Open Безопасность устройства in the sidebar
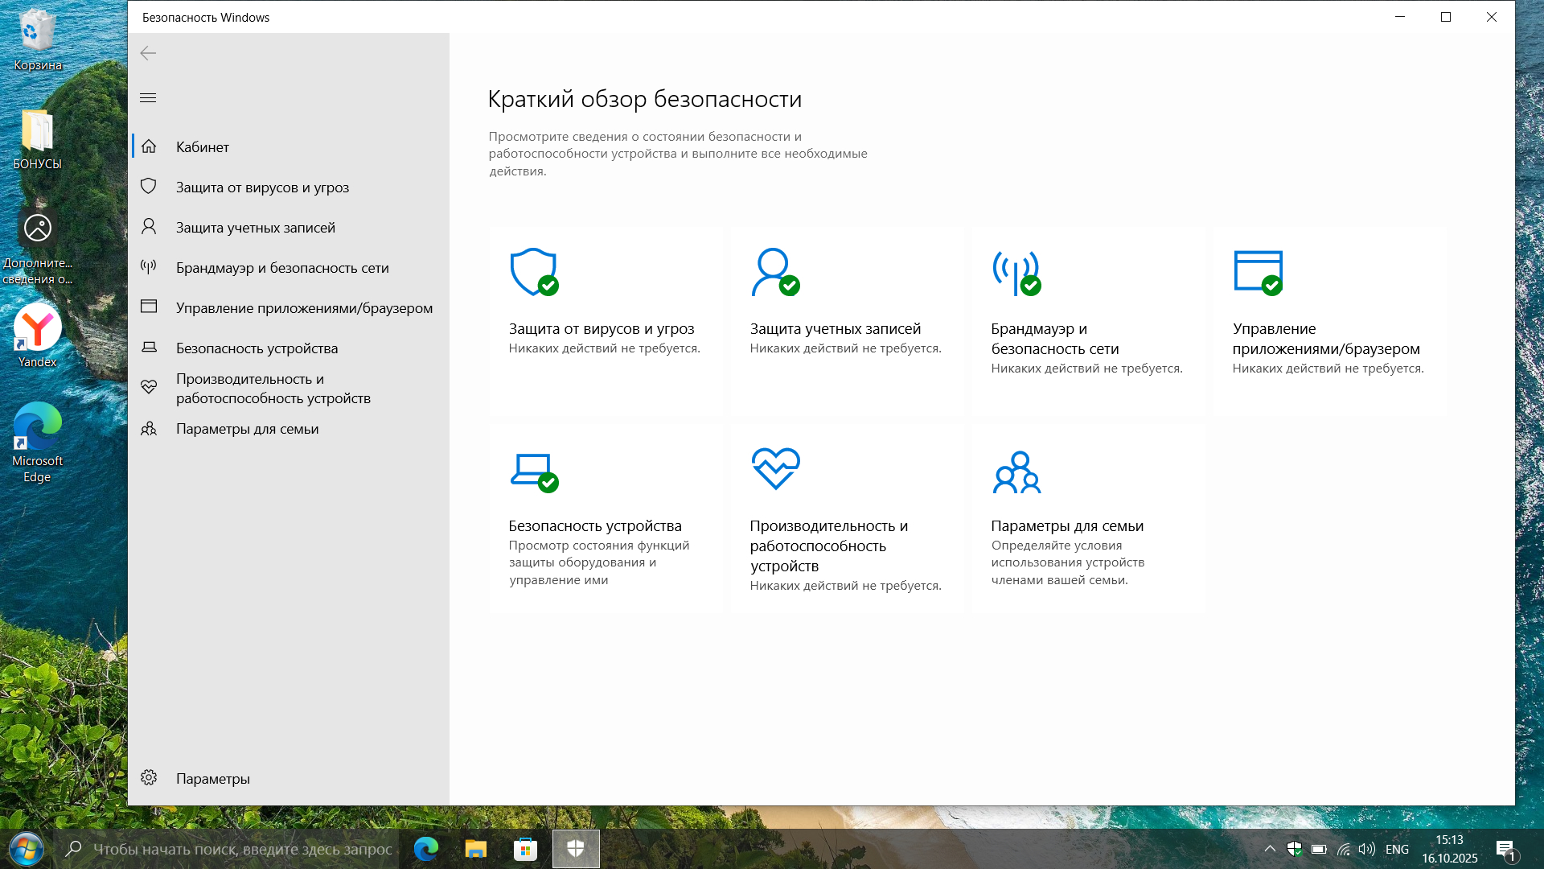This screenshot has width=1544, height=869. (x=257, y=348)
